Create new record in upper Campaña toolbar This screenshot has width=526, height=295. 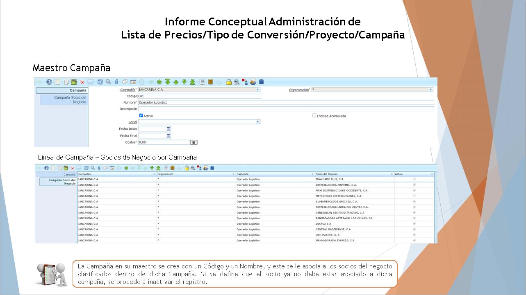pyautogui.click(x=57, y=82)
